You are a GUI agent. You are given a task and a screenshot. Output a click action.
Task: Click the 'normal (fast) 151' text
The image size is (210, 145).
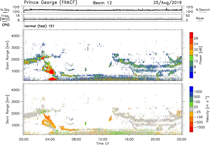click(40, 26)
